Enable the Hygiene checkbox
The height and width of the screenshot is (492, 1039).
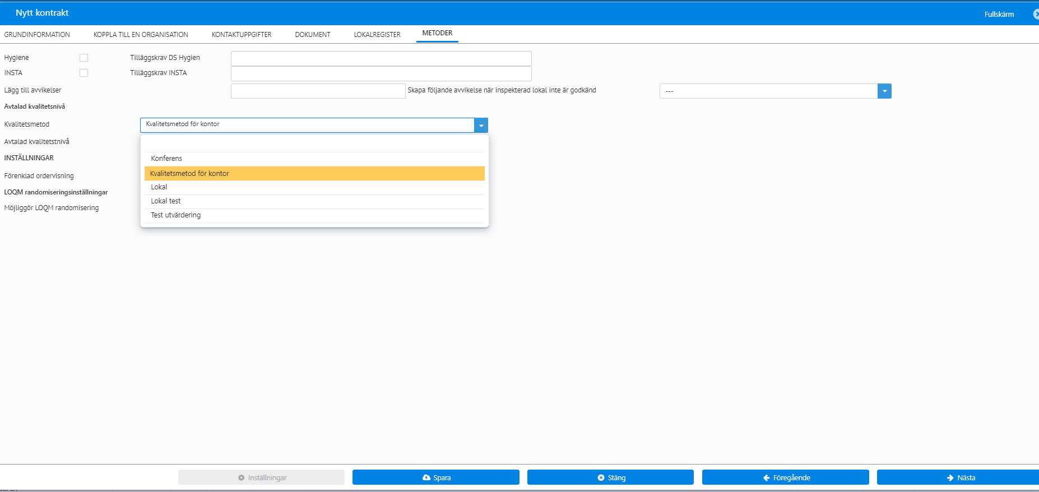click(x=84, y=58)
